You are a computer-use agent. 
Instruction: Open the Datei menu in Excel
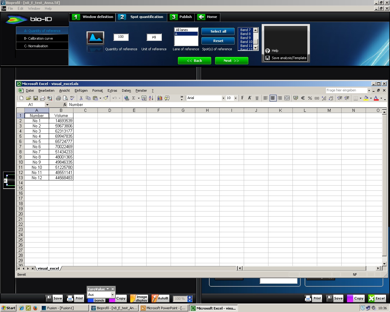(30, 90)
